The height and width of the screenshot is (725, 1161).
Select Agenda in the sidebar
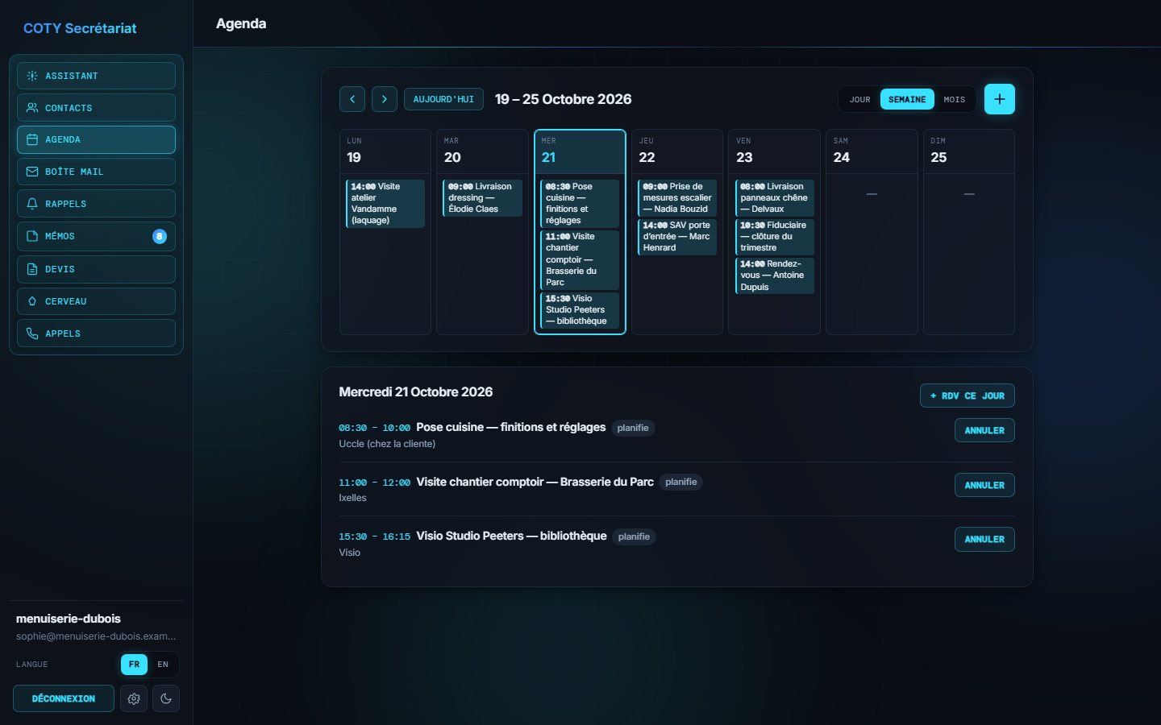point(96,139)
